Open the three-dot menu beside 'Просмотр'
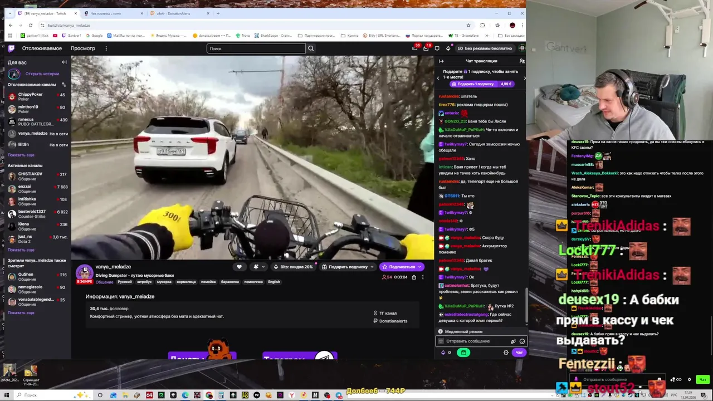The image size is (713, 401). click(x=106, y=48)
